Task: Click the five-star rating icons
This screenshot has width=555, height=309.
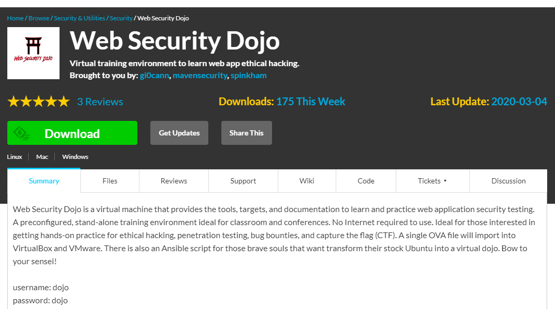Action: click(x=38, y=102)
